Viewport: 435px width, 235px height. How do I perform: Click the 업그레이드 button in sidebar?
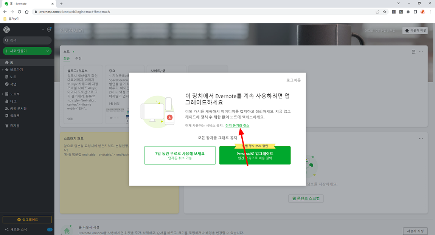pos(27,220)
